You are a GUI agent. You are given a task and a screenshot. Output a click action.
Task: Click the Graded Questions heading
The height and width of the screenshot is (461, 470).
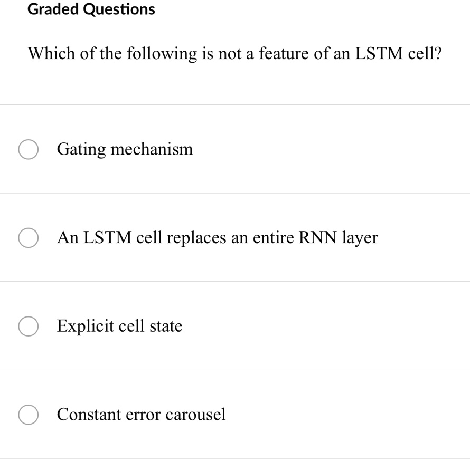[x=91, y=9]
